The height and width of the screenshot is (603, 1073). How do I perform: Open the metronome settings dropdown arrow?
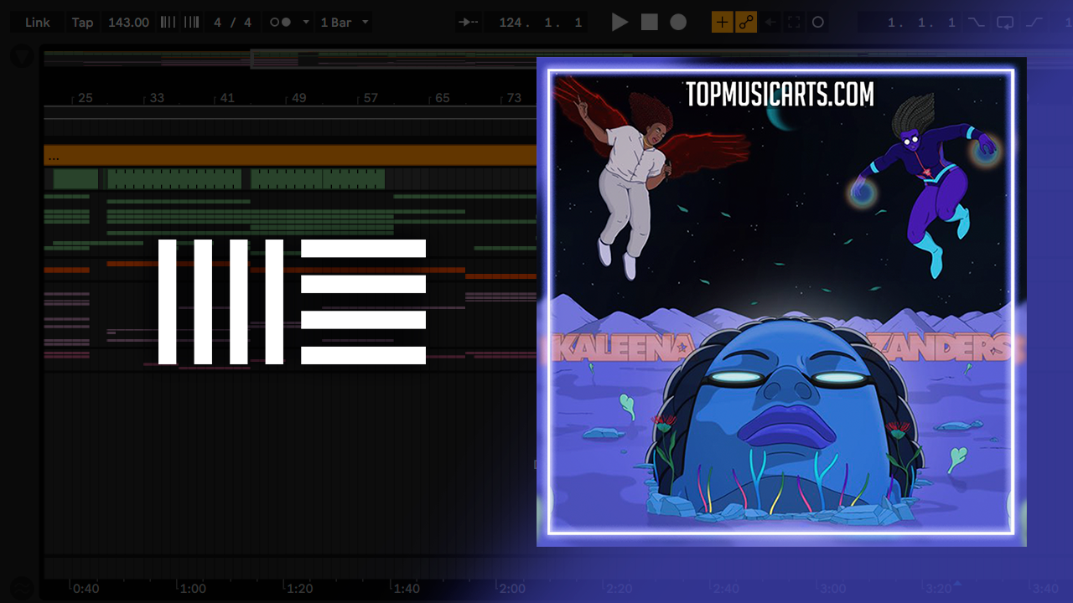click(306, 23)
